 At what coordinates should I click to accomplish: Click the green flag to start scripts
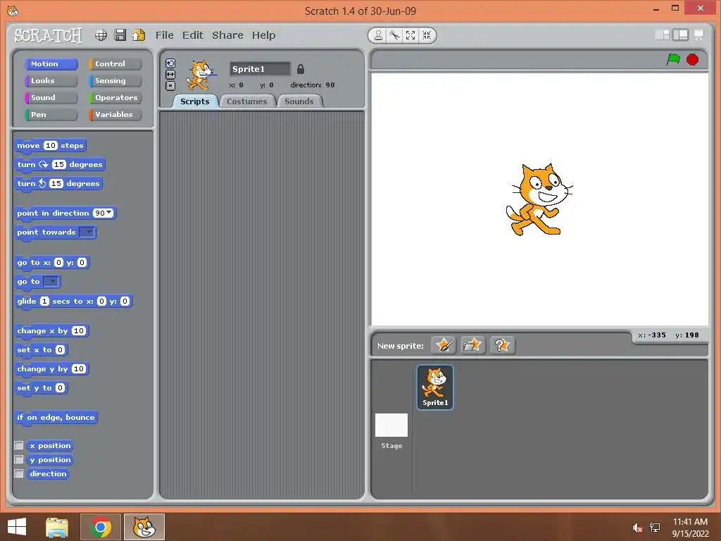[673, 59]
